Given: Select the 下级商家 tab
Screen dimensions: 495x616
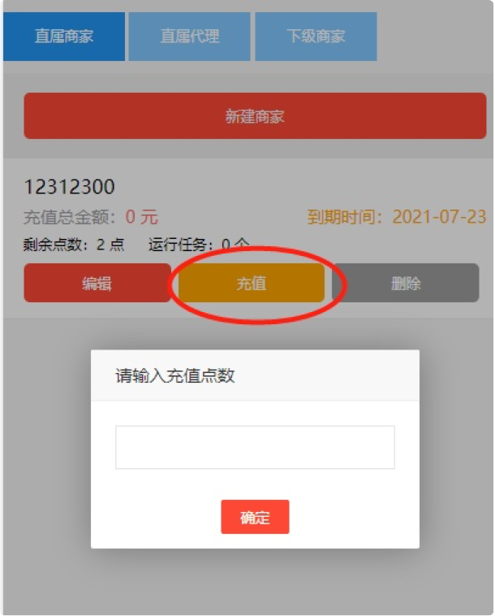Looking at the screenshot, I should click(x=316, y=37).
